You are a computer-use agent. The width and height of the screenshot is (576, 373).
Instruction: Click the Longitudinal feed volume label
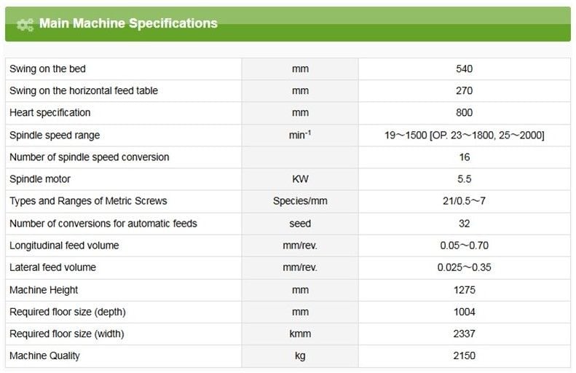click(x=64, y=246)
